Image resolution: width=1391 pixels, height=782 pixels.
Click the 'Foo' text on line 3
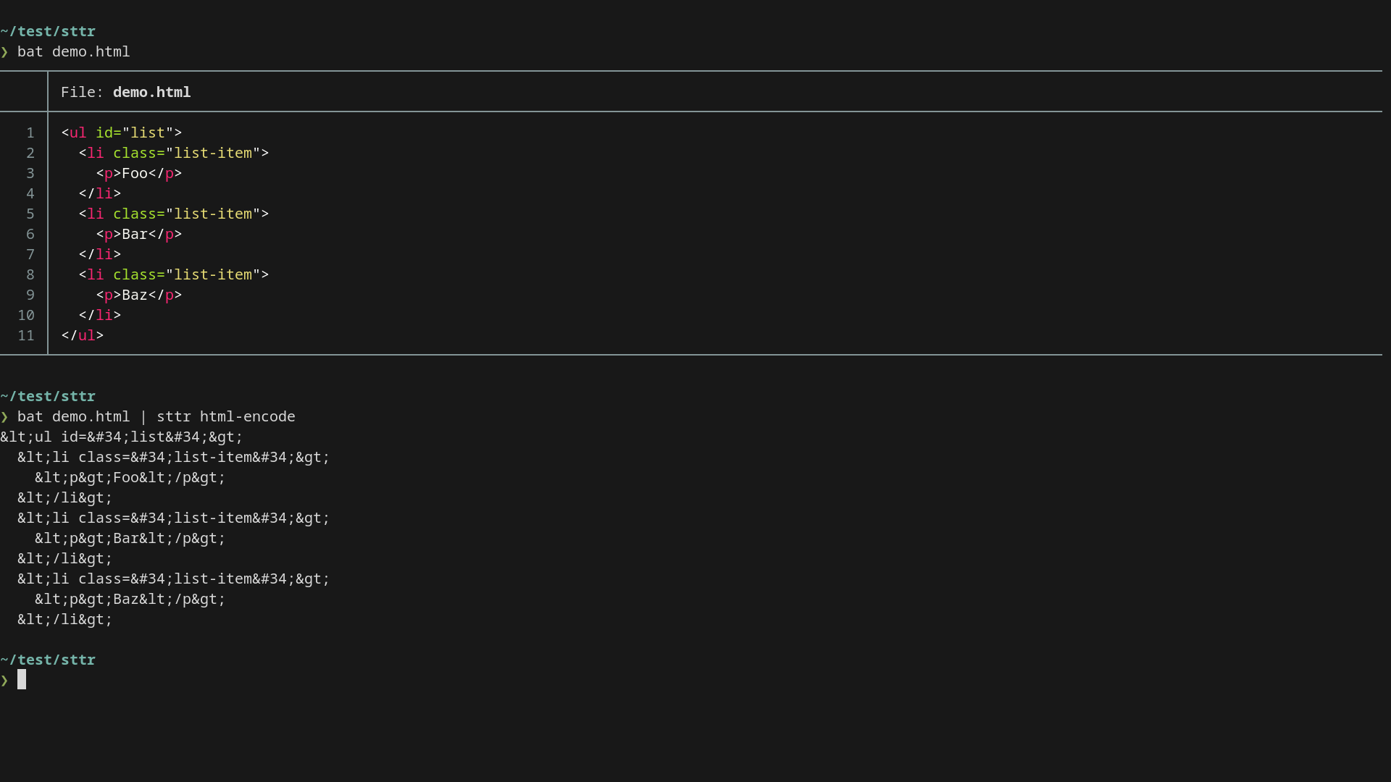pos(135,174)
